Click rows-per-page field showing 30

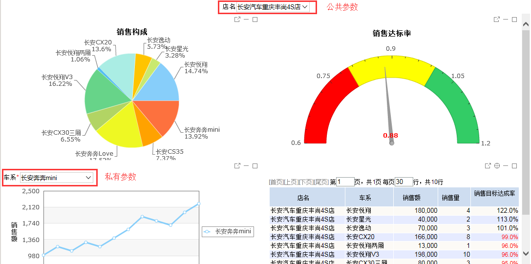[x=404, y=182]
